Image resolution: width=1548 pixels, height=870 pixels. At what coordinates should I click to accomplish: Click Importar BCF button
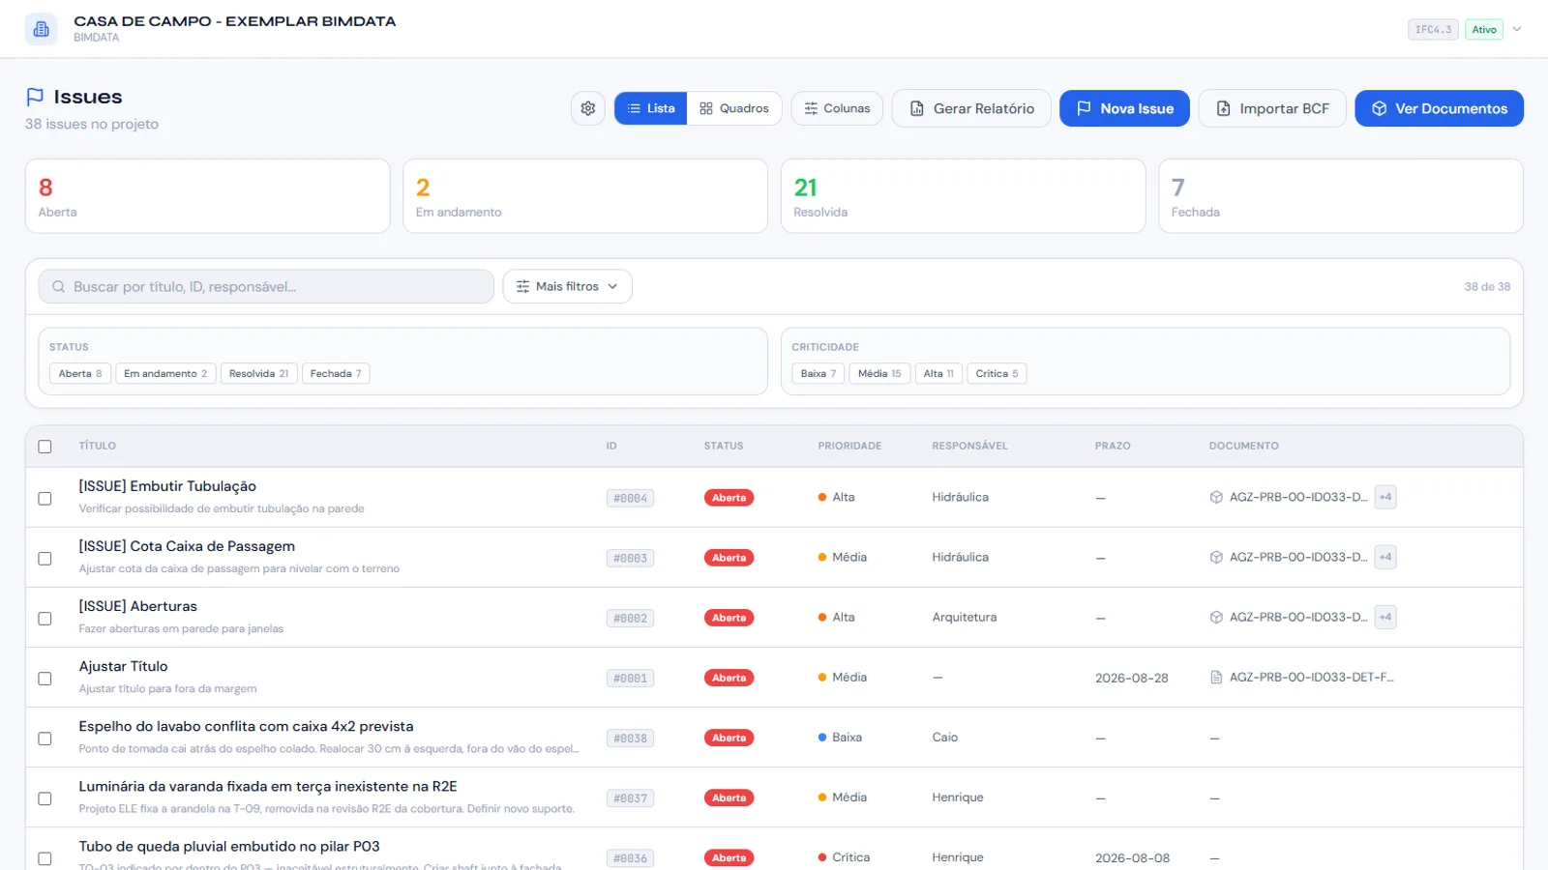pyautogui.click(x=1272, y=108)
